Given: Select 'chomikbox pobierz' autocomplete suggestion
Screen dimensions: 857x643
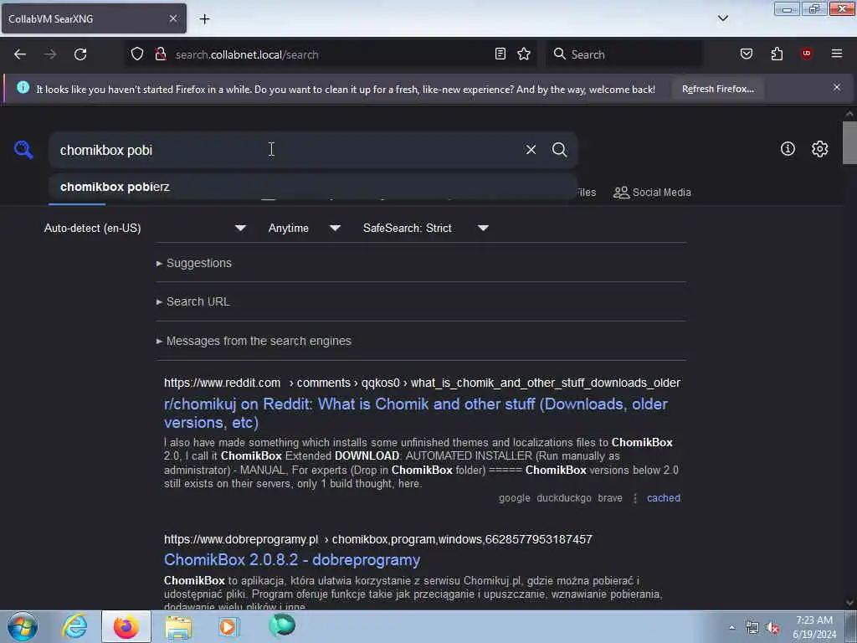Looking at the screenshot, I should click(313, 187).
